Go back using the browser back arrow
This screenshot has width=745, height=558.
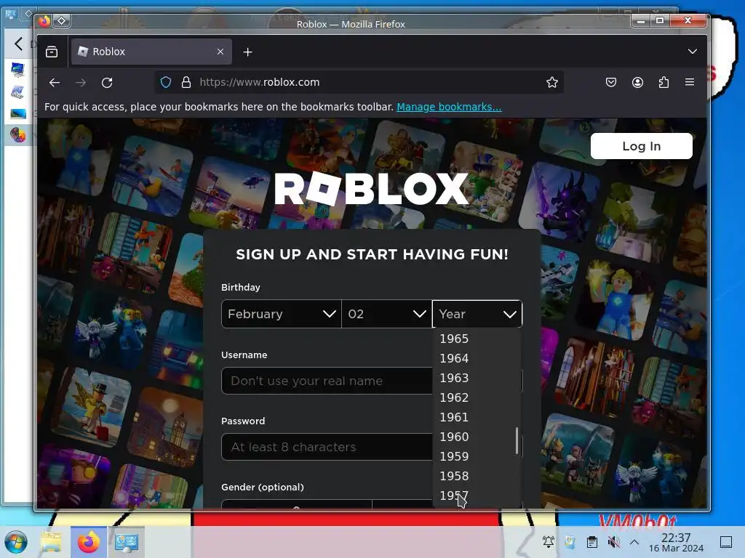coord(55,83)
